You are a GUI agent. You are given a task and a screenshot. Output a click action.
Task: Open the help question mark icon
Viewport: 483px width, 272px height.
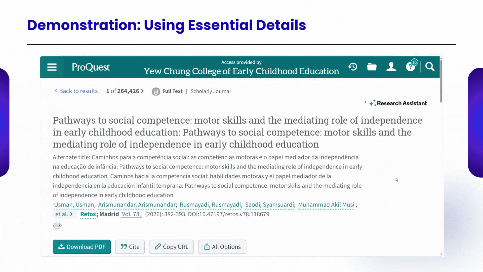pyautogui.click(x=411, y=67)
